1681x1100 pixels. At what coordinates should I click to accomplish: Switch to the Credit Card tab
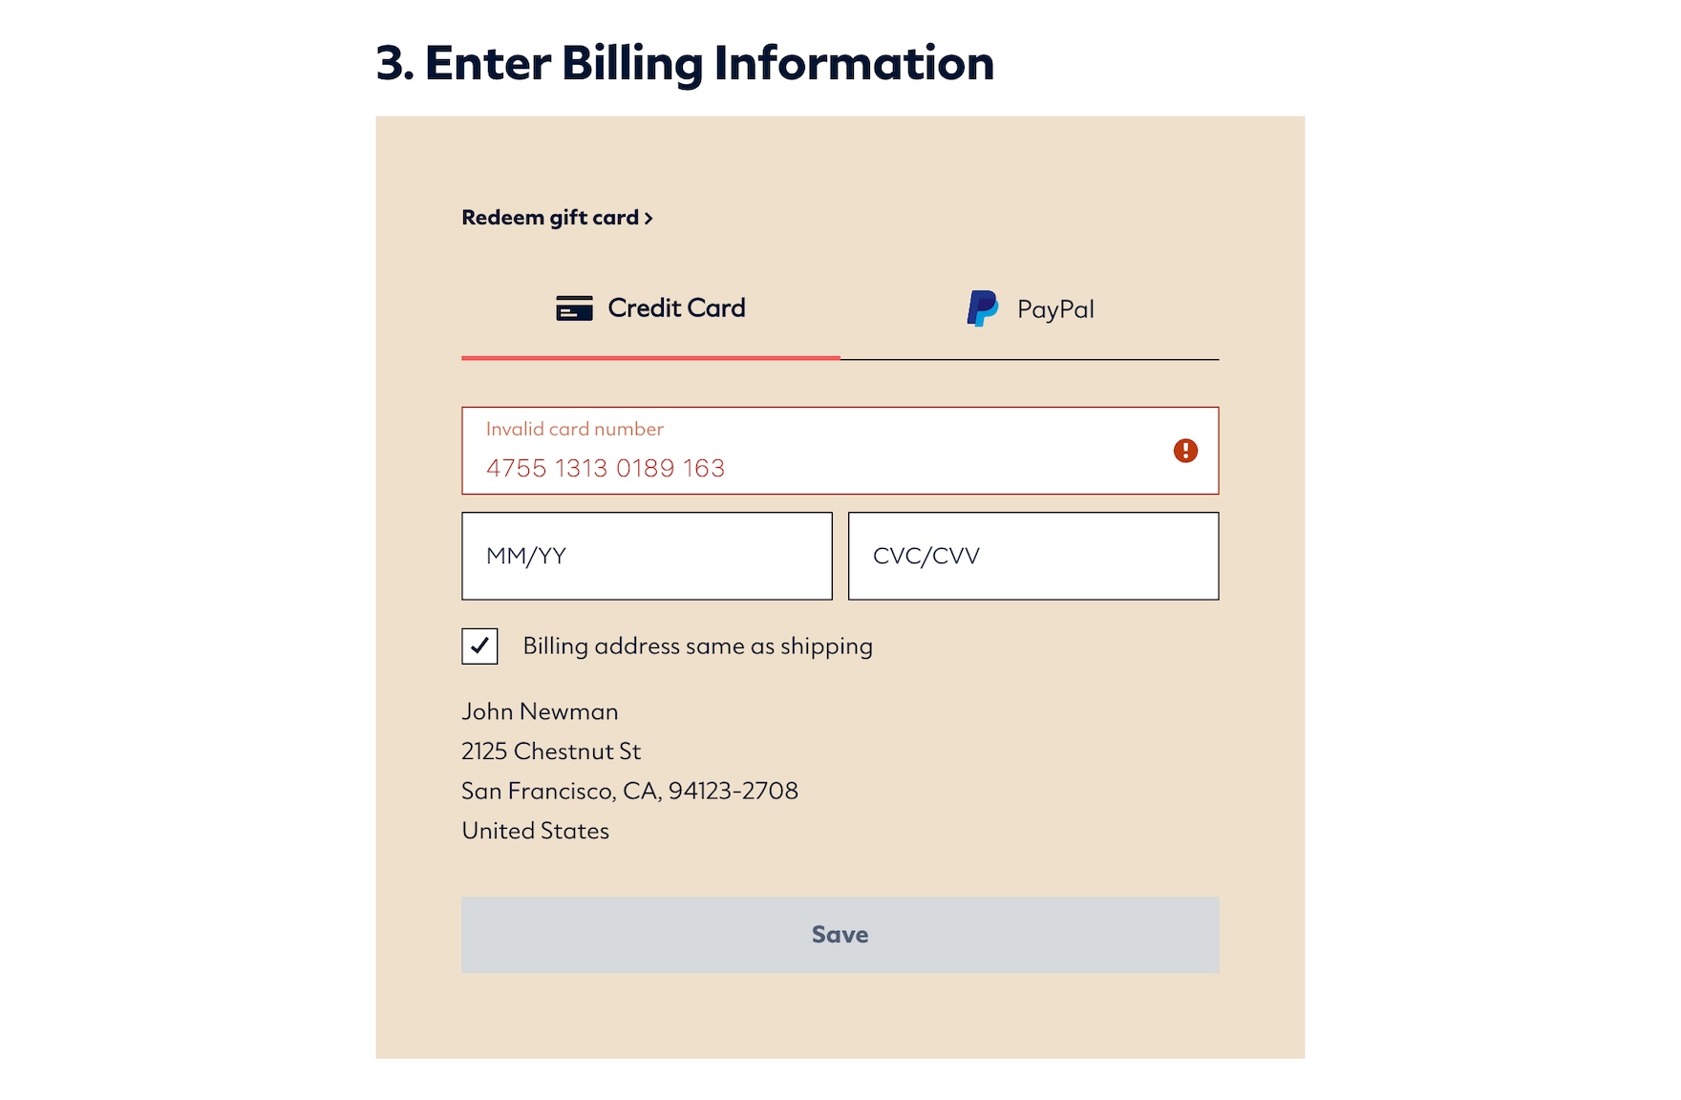(x=650, y=308)
